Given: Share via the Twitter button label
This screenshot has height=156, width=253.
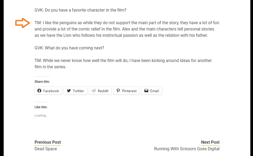Looking at the screenshot, I should tap(78, 91).
